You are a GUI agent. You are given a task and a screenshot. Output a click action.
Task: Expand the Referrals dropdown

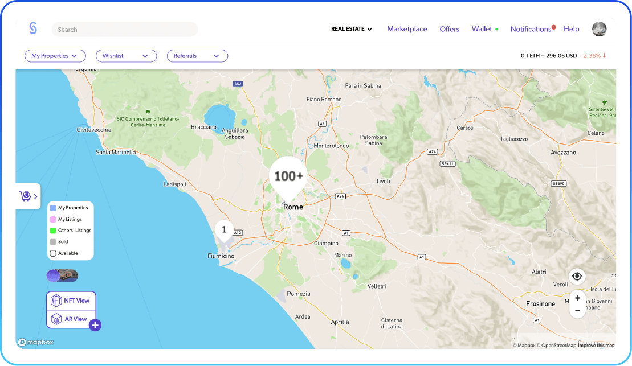click(198, 56)
